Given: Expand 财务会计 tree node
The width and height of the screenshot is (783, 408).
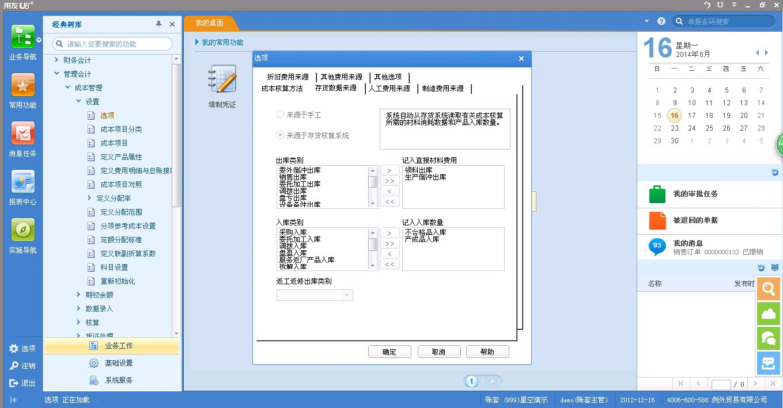Looking at the screenshot, I should 56,60.
